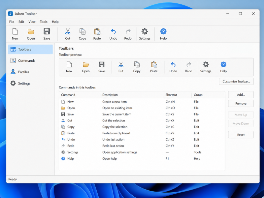This screenshot has height=198, width=264.
Task: Click the Open folder icon in the main toolbar
Action: (31, 31)
